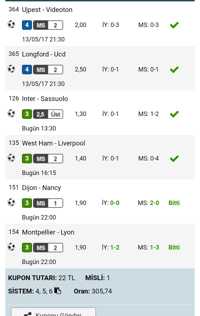
Task: Tap the soccer ball icon for Dijon - Nancy
Action: pos(11,203)
